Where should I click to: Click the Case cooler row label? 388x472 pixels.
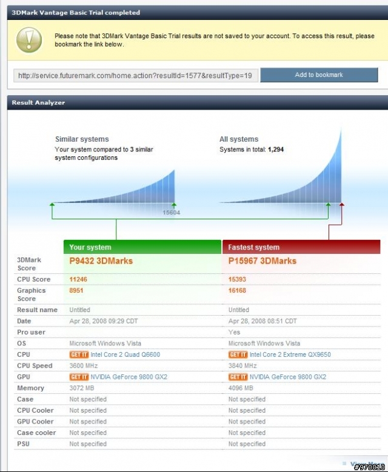tap(36, 433)
